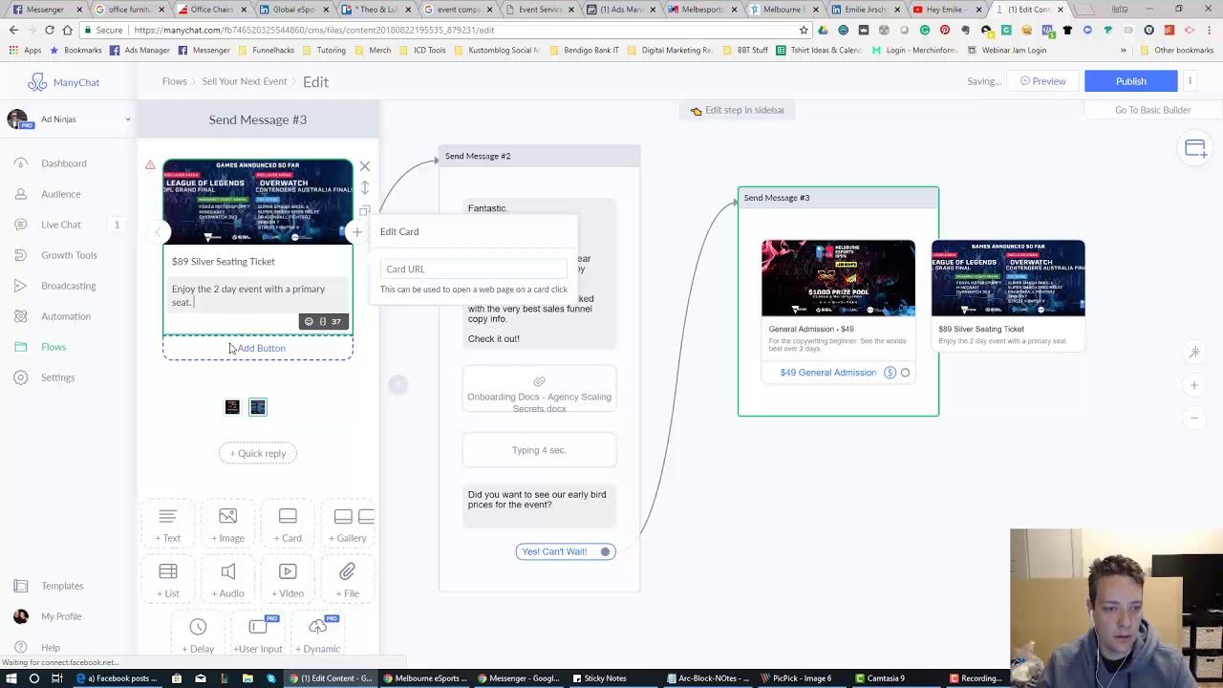This screenshot has width=1223, height=688.
Task: Click Edit step in sidebar
Action: 737,110
